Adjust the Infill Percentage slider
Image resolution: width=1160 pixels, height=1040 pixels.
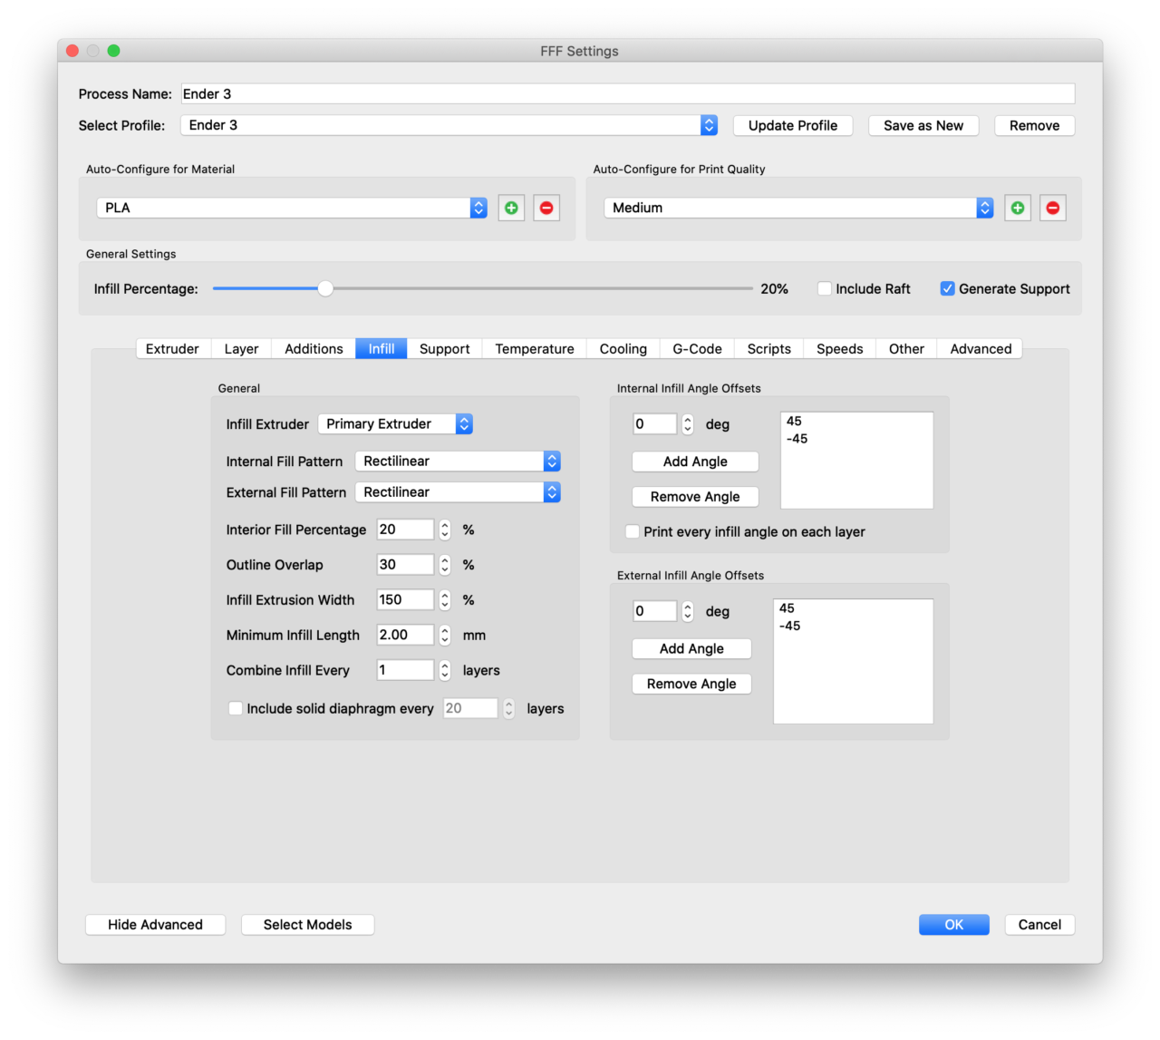coord(325,288)
